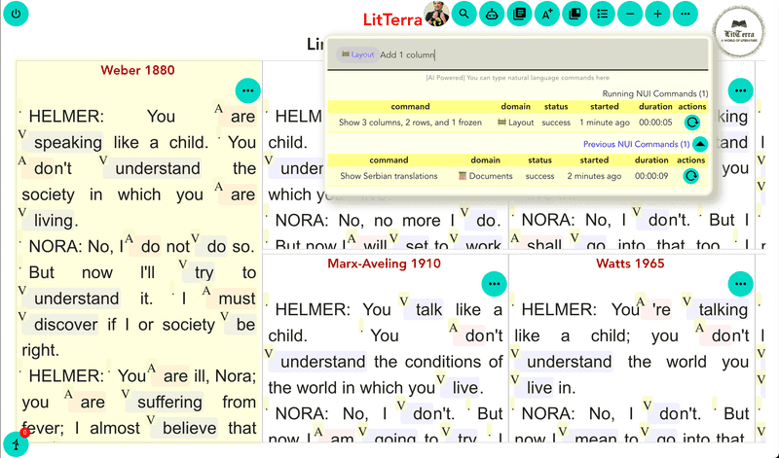Click the 00:00:05 duration value
This screenshot has height=458, width=779.
pos(655,123)
